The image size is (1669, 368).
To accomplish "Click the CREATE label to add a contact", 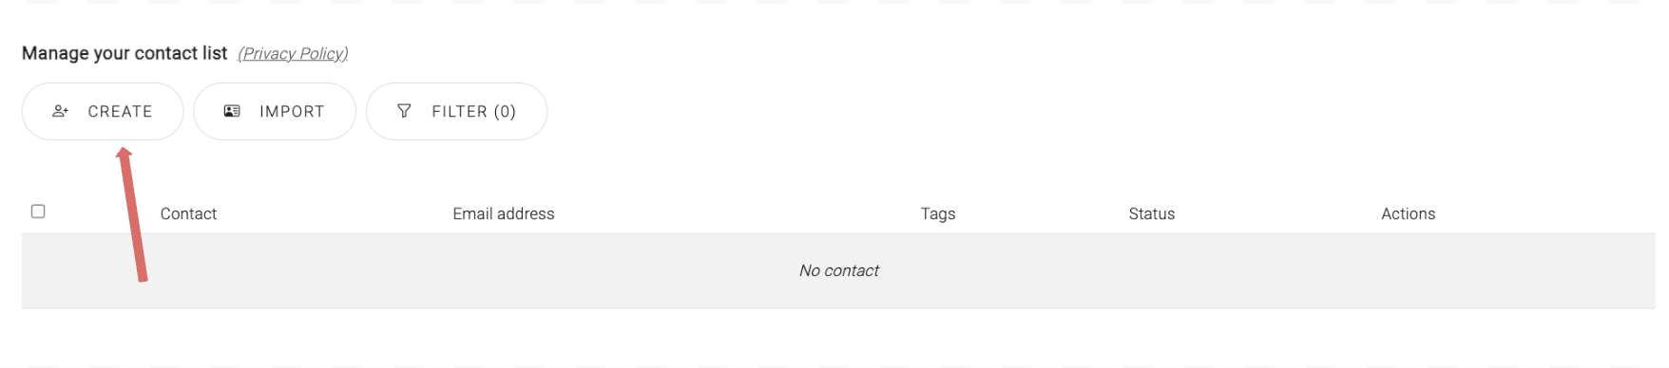I will 120,112.
